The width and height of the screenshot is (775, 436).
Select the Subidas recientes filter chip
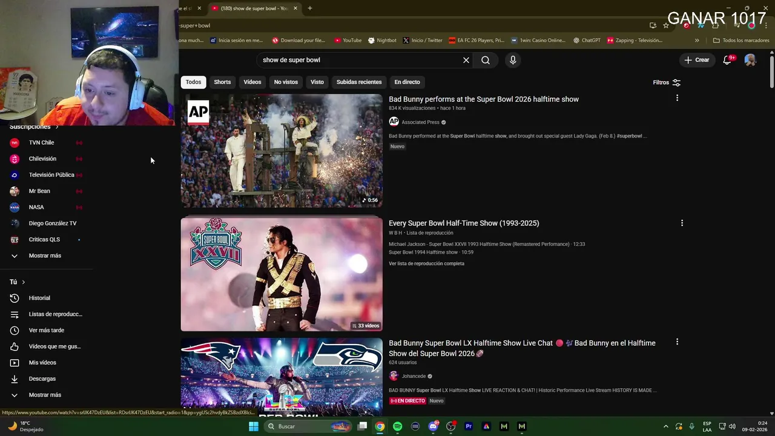coord(359,82)
